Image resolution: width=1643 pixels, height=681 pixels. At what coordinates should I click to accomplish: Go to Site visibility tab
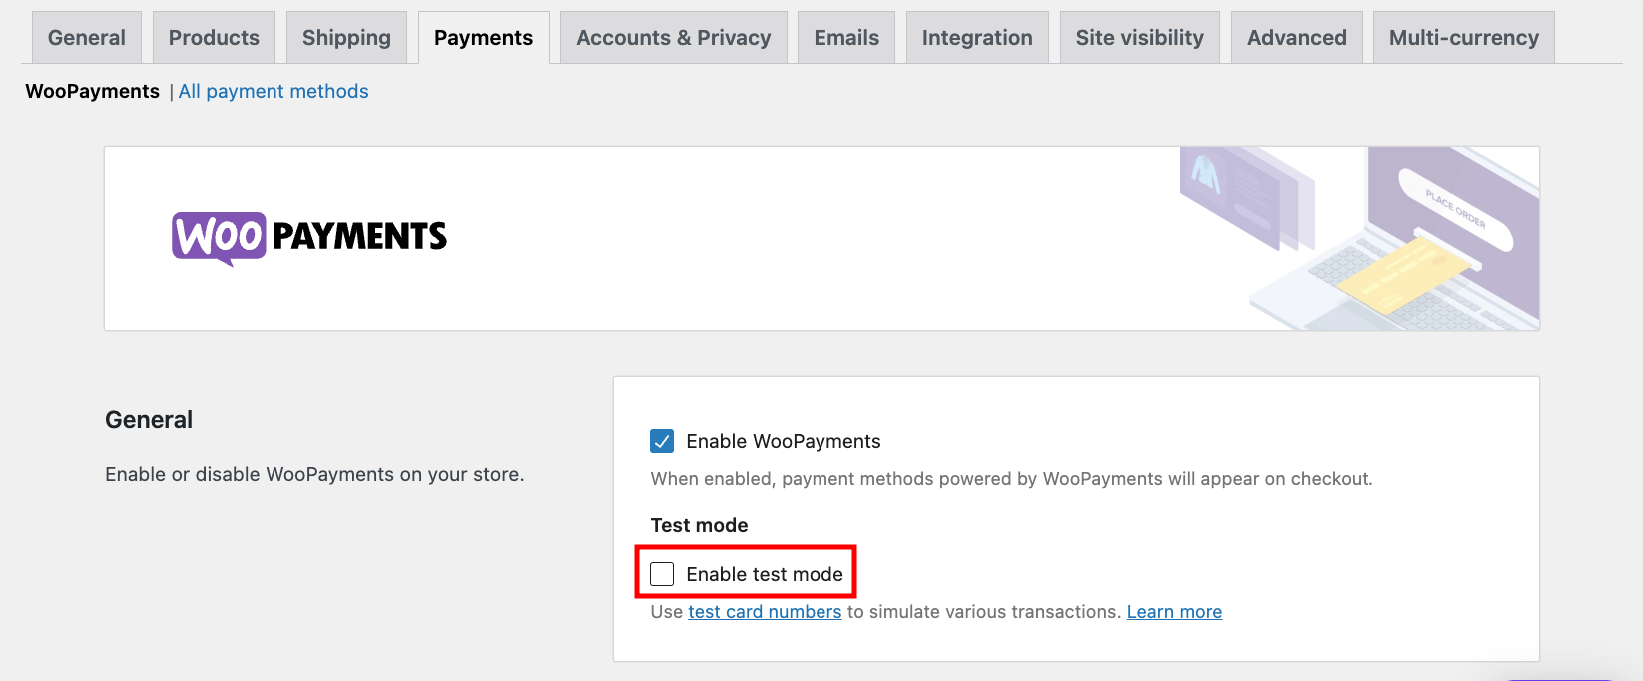click(1139, 38)
